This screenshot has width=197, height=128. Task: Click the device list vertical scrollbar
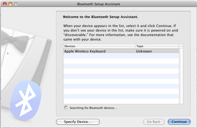pyautogui.click(x=181, y=76)
